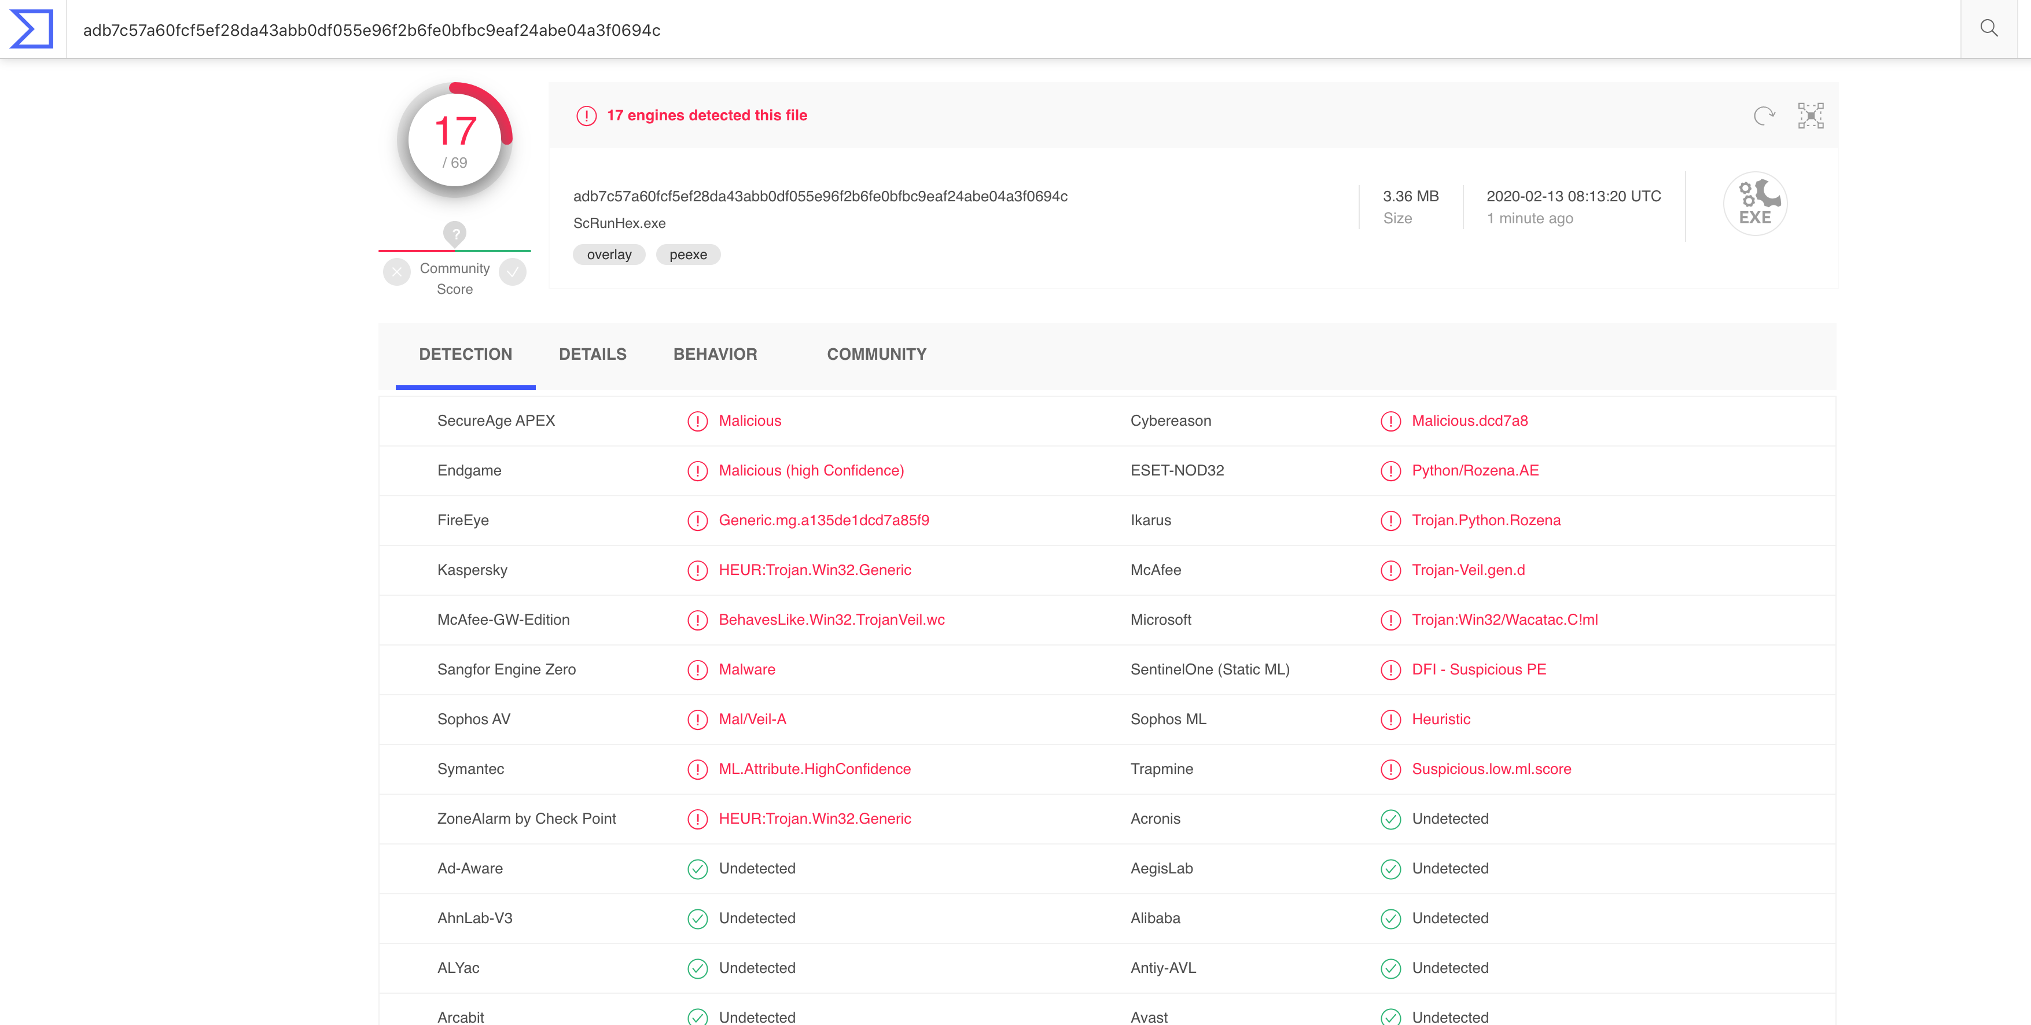
Task: Open the similar files graph icon
Action: coord(1811,116)
